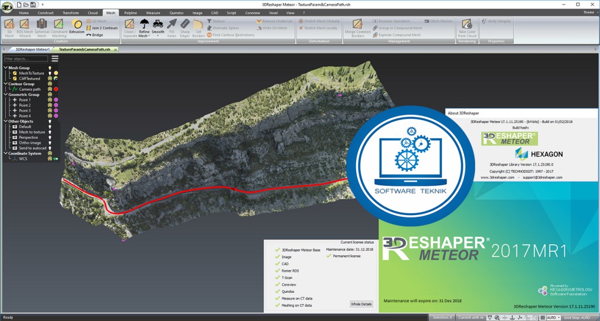Click Write On Mesh
This screenshot has height=321, width=600.
pyautogui.click(x=272, y=28)
